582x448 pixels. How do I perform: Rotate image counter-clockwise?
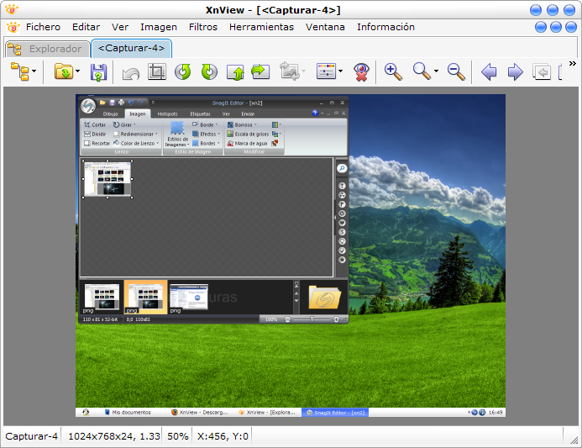pyautogui.click(x=183, y=72)
